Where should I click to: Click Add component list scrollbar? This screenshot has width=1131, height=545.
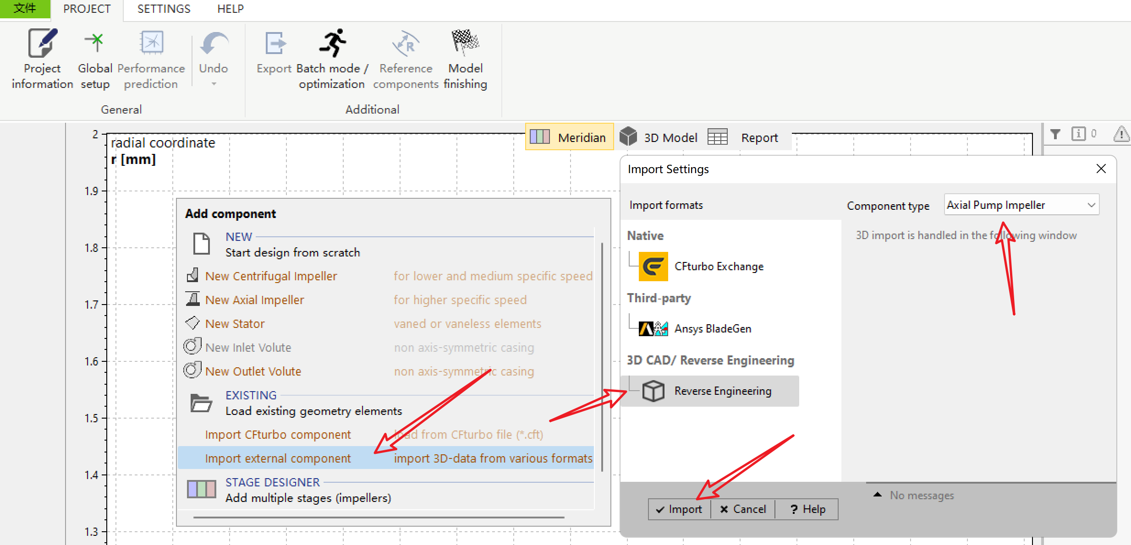pyautogui.click(x=602, y=357)
